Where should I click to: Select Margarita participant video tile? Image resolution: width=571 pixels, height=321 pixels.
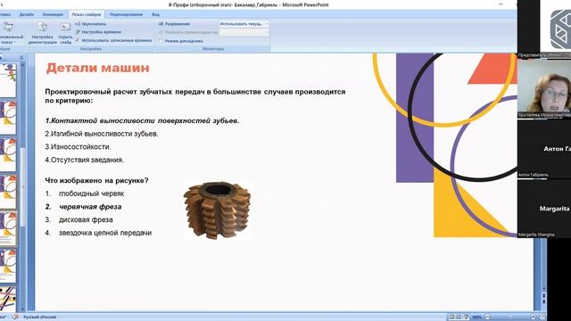[544, 209]
